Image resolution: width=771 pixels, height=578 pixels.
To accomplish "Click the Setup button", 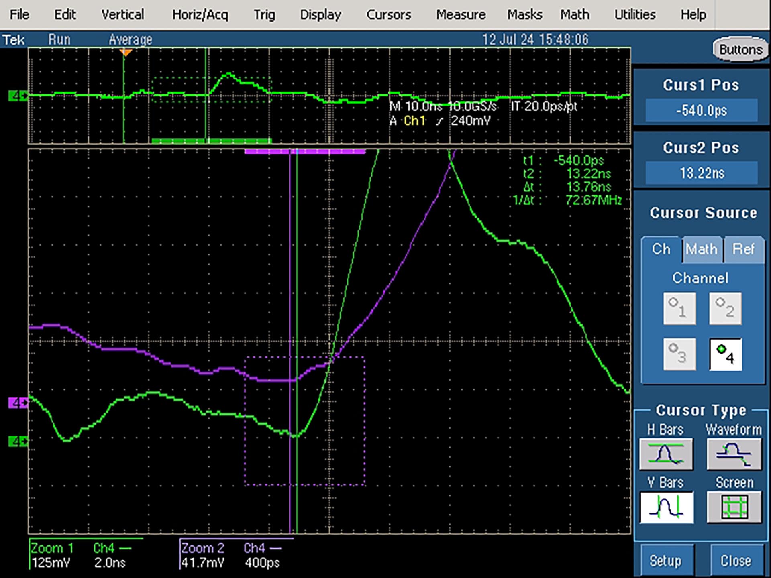I will click(665, 561).
